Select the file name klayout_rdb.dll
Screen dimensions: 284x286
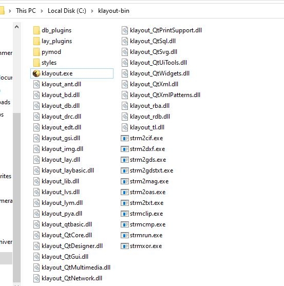click(150, 117)
